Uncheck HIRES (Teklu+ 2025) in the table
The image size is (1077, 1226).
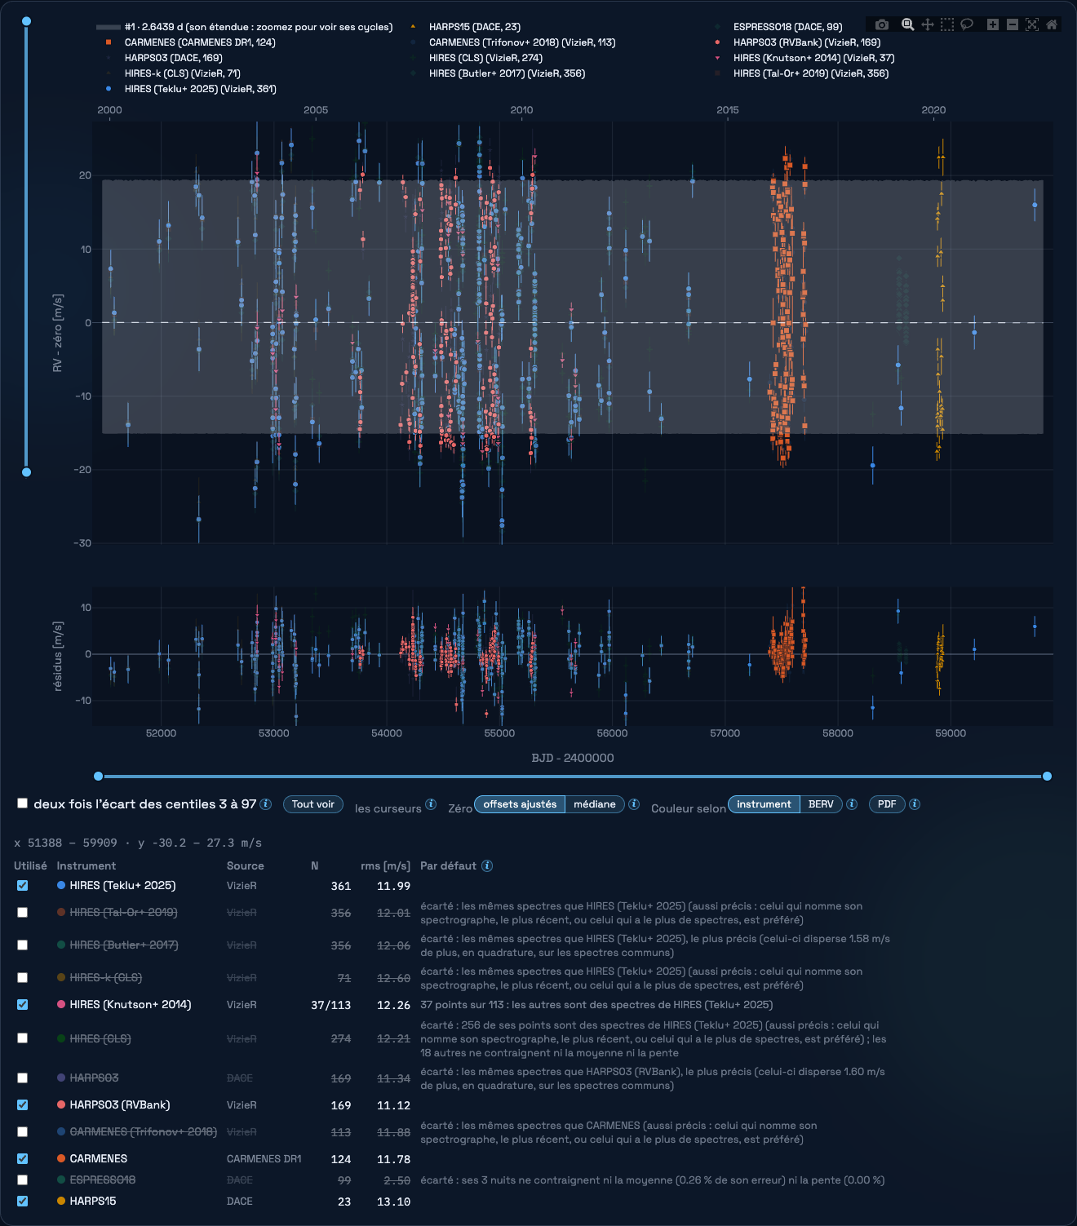pyautogui.click(x=23, y=886)
